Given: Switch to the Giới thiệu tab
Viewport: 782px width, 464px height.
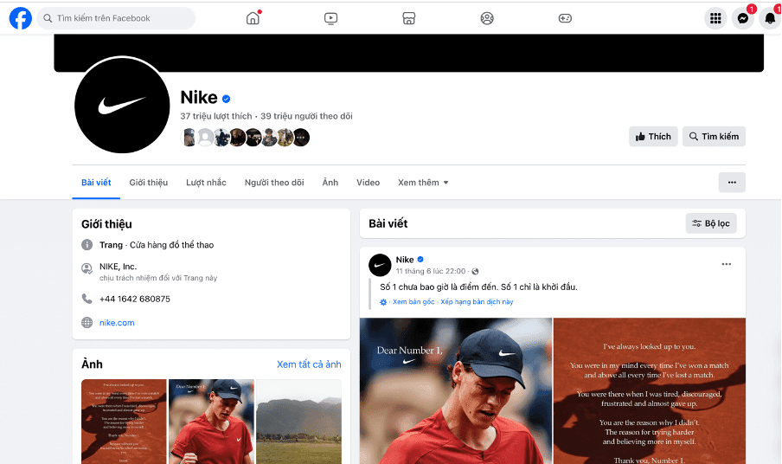Looking at the screenshot, I should click(x=149, y=183).
